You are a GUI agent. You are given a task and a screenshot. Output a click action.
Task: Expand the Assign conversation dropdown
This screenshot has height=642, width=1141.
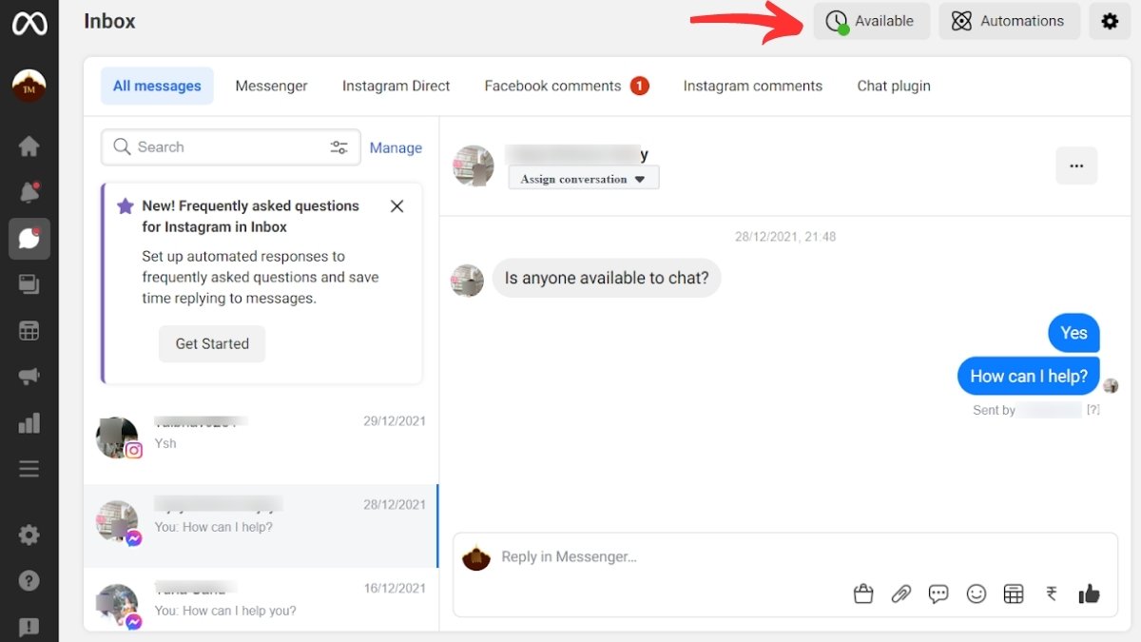583,178
